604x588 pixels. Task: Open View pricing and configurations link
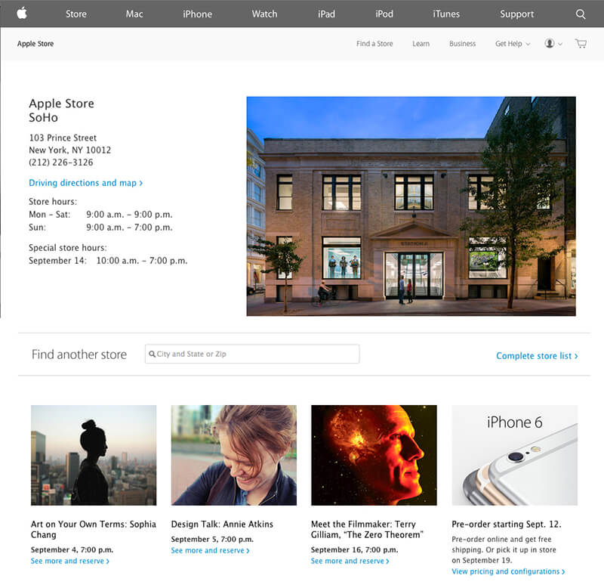pos(508,571)
